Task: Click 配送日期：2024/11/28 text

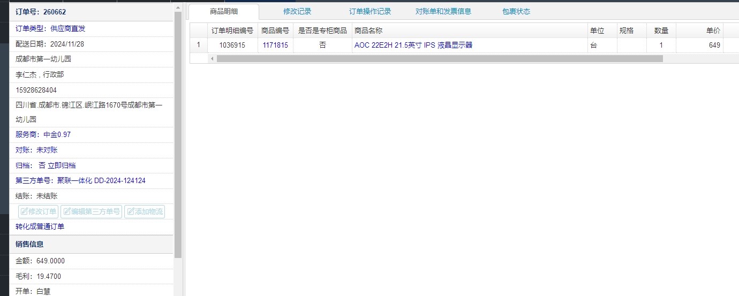Action: [x=50, y=44]
